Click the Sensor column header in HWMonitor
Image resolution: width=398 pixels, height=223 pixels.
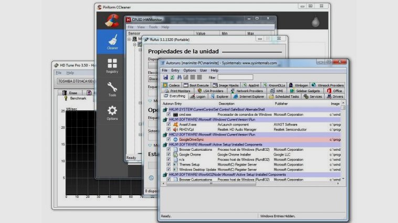point(160,34)
